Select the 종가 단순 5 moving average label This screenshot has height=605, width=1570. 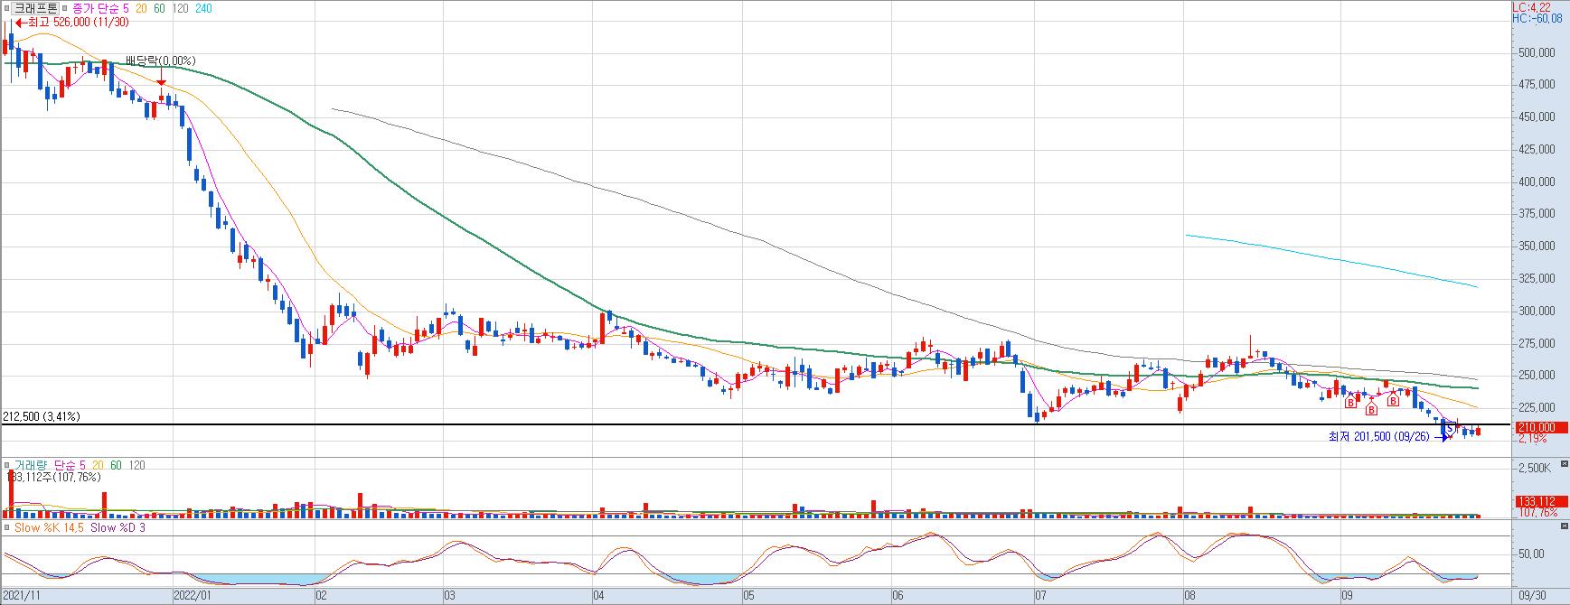101,7
